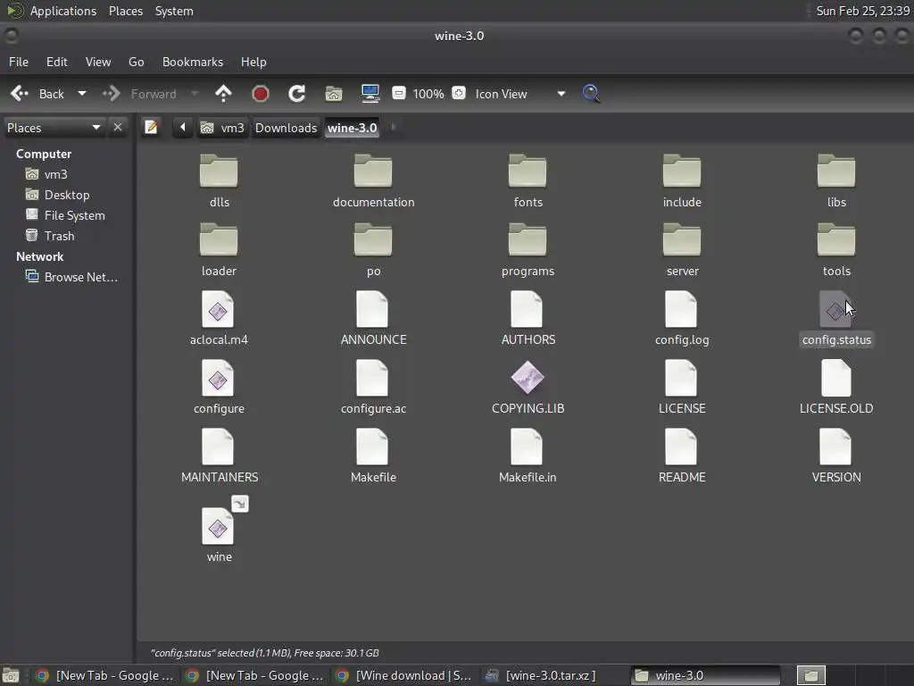Open the Icon View mode dropdown

point(519,93)
